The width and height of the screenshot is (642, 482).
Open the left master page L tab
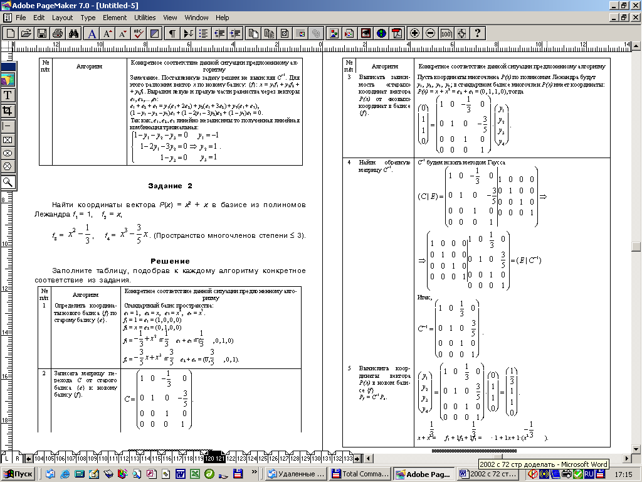(6, 458)
